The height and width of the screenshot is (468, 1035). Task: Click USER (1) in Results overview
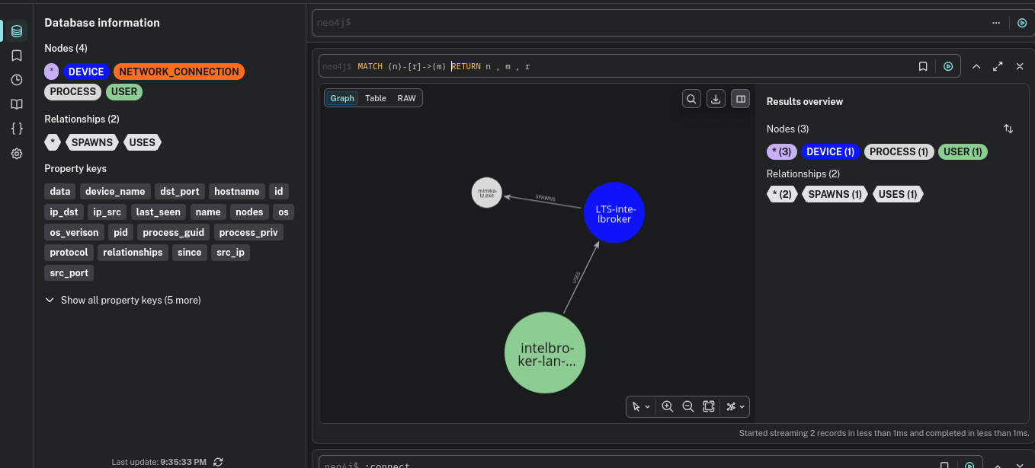point(963,151)
